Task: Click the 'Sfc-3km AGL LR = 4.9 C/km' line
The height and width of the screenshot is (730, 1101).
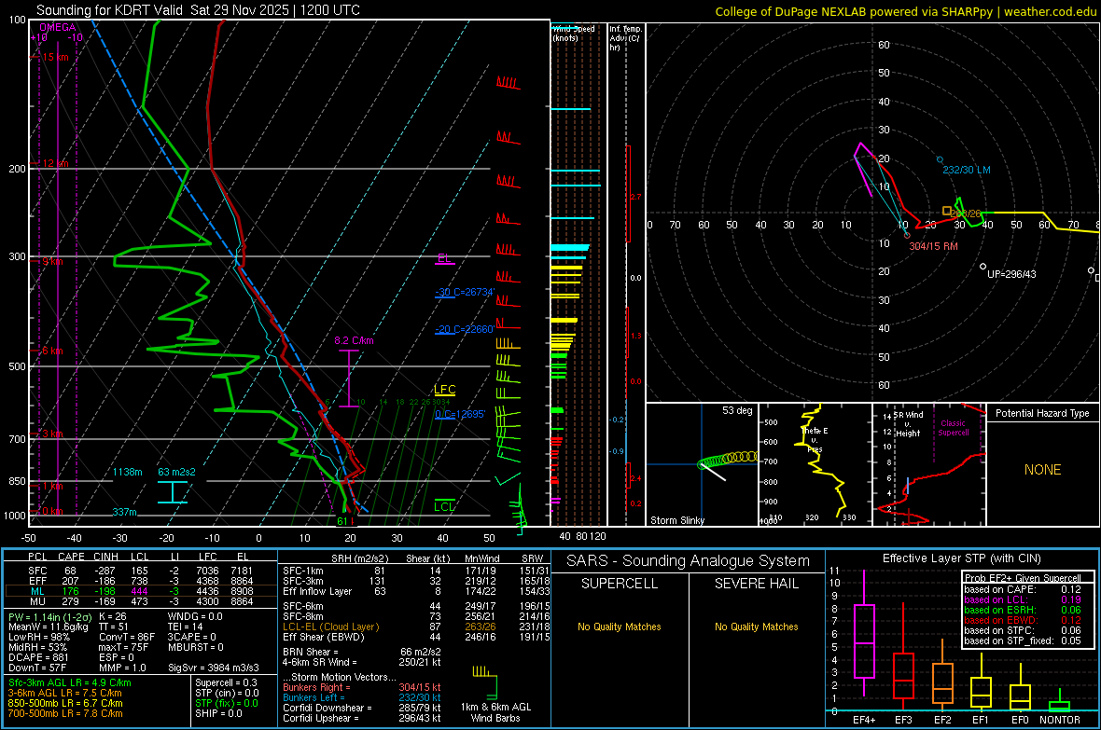Action: tap(70, 682)
